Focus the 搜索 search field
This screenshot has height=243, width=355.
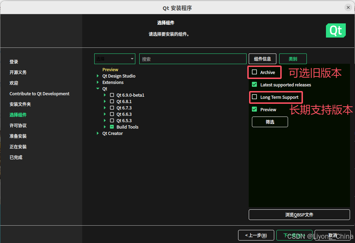pos(193,59)
